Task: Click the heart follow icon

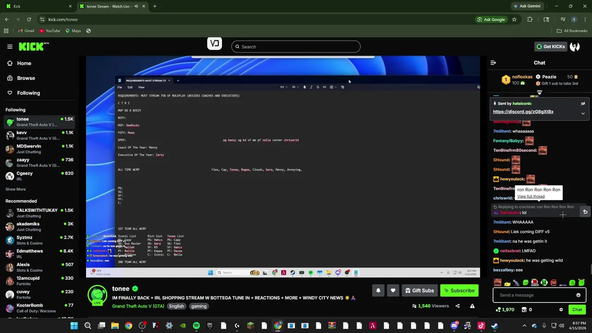Action: pyautogui.click(x=393, y=290)
